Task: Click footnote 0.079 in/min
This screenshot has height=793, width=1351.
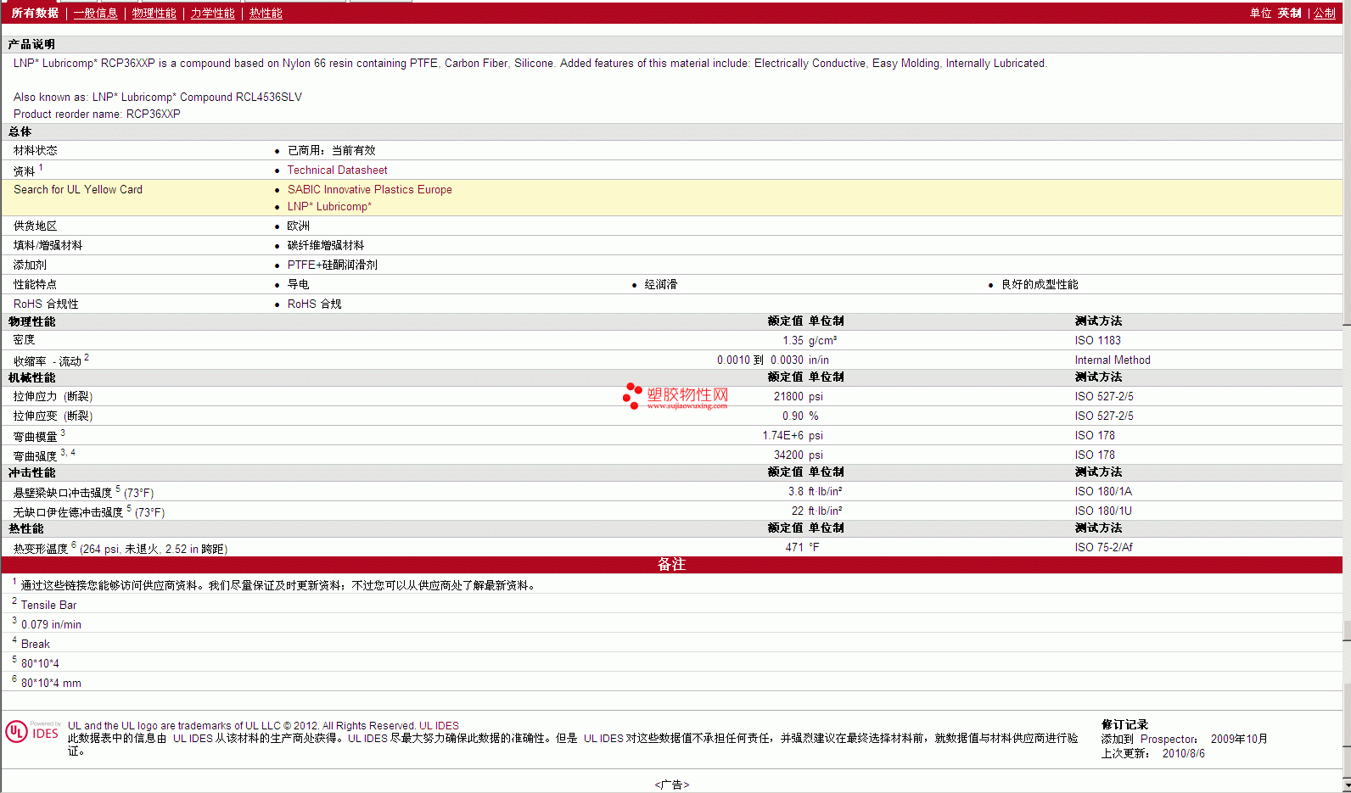Action: [51, 625]
